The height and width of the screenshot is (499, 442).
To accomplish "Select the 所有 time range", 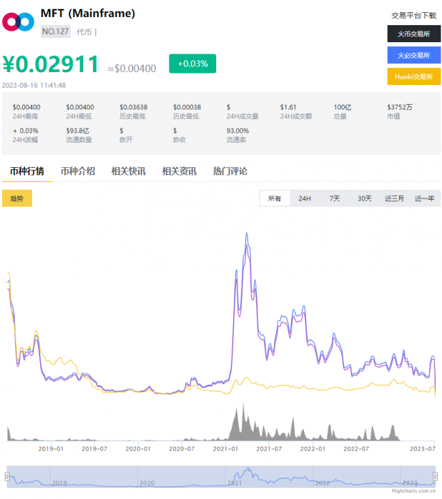I will pos(275,199).
